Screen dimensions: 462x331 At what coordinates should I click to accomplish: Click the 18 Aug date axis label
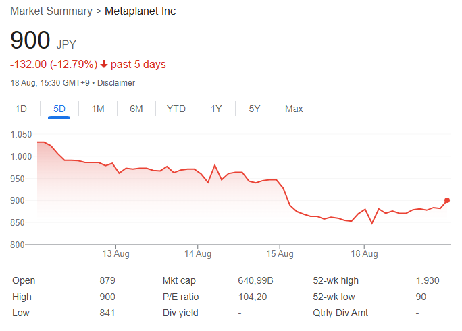[365, 254]
